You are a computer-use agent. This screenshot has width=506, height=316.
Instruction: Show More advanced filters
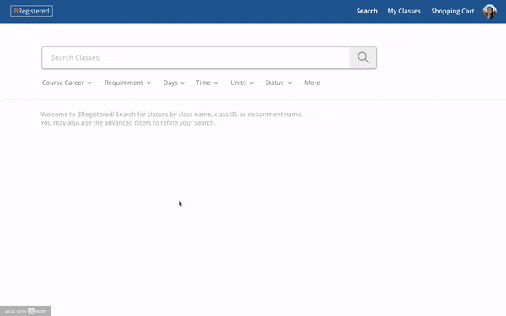pos(312,83)
